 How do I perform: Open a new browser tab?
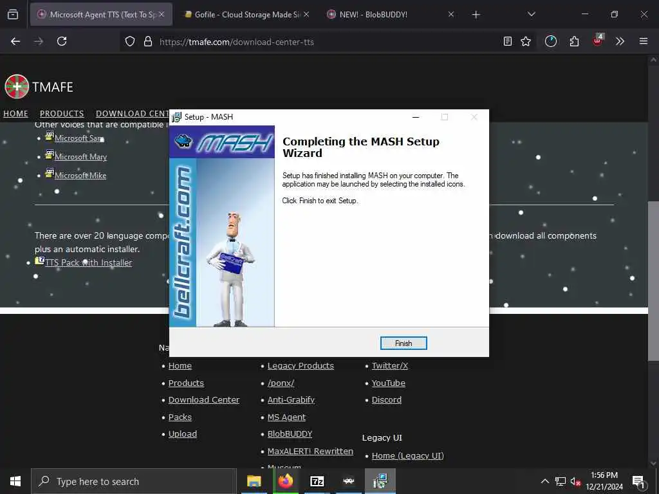pyautogui.click(x=476, y=15)
